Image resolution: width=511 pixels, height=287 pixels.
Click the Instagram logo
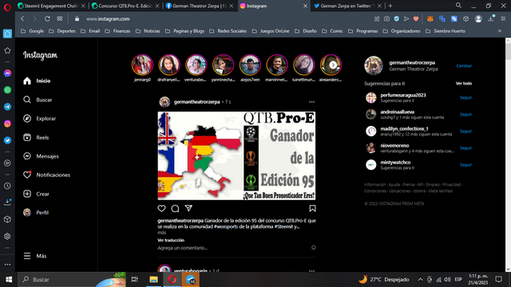pos(40,55)
